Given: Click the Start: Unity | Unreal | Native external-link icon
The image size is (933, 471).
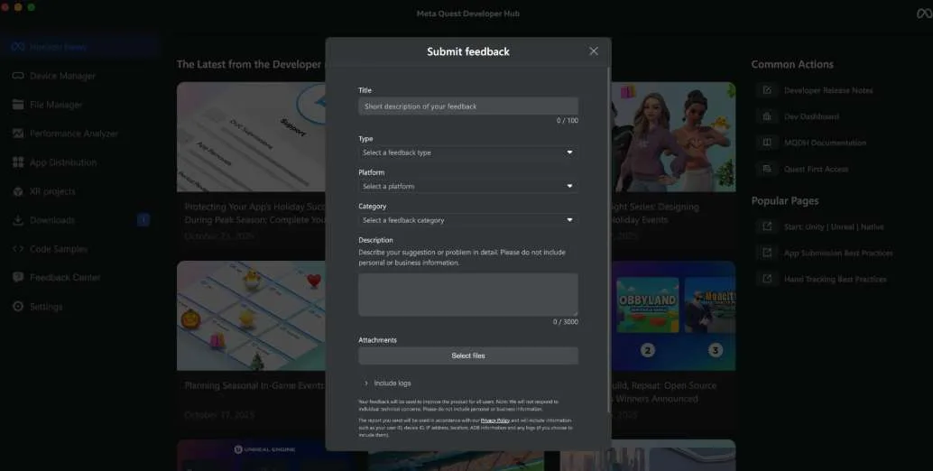Looking at the screenshot, I should [767, 226].
